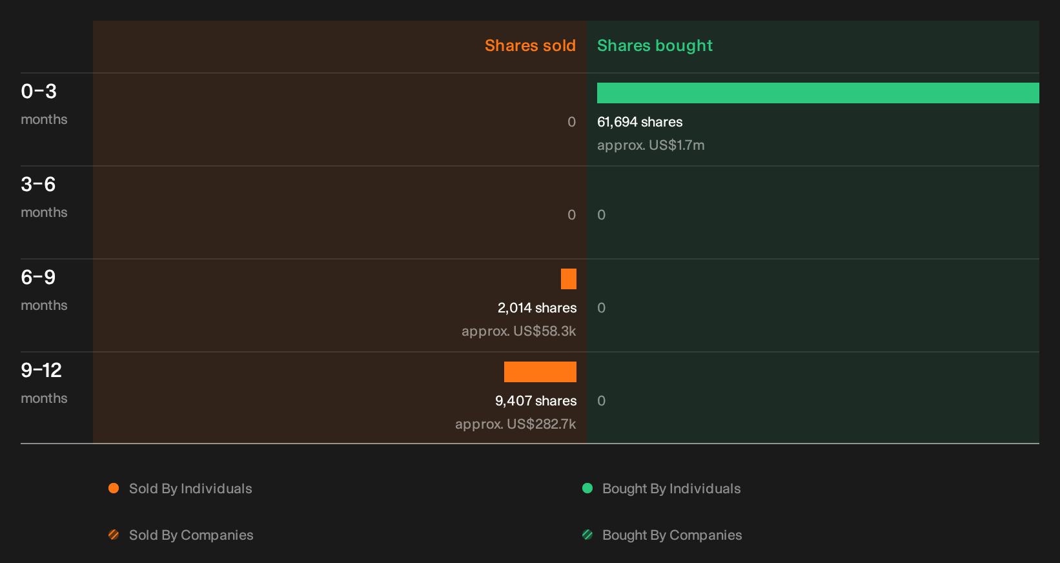Click the '9,407 shares' value

pyautogui.click(x=536, y=401)
